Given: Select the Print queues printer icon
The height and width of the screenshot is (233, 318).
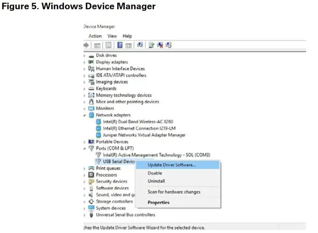Looking at the screenshot, I should 91,168.
